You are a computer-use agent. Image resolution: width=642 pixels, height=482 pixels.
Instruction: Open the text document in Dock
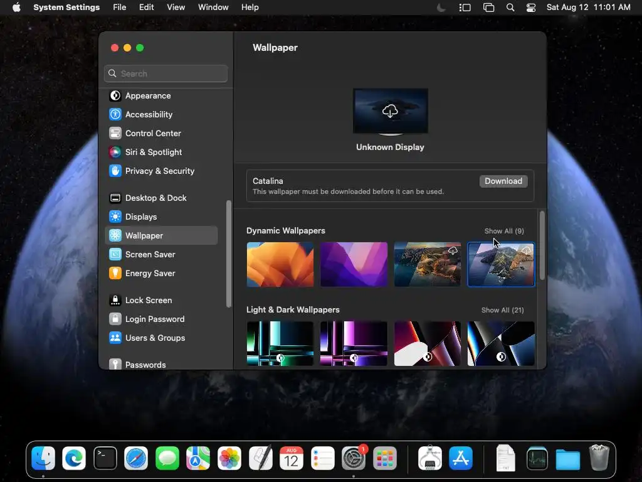[506, 458]
